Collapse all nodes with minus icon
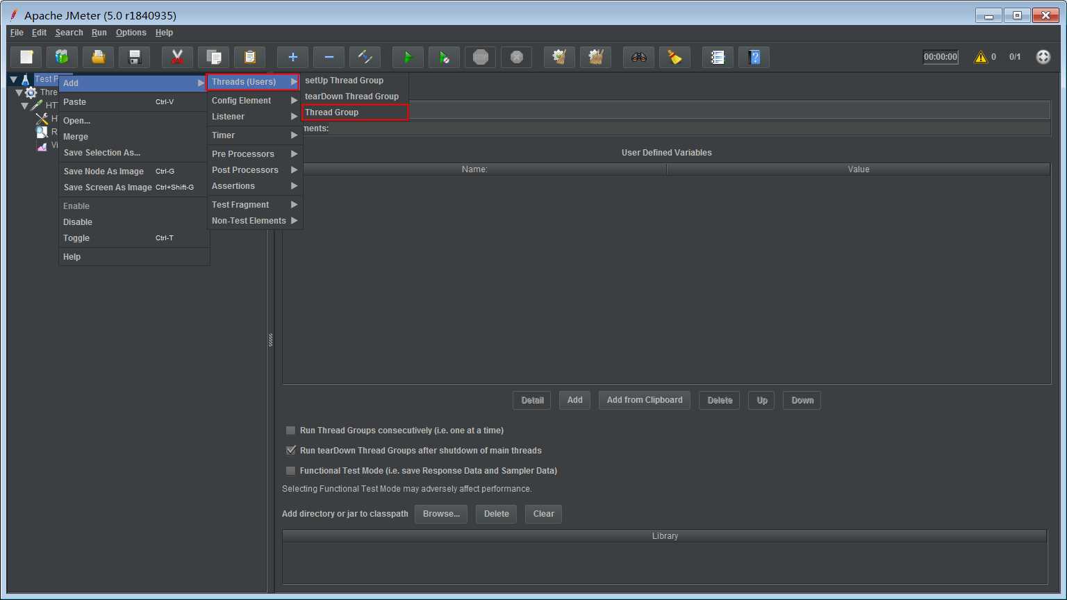 coord(329,57)
